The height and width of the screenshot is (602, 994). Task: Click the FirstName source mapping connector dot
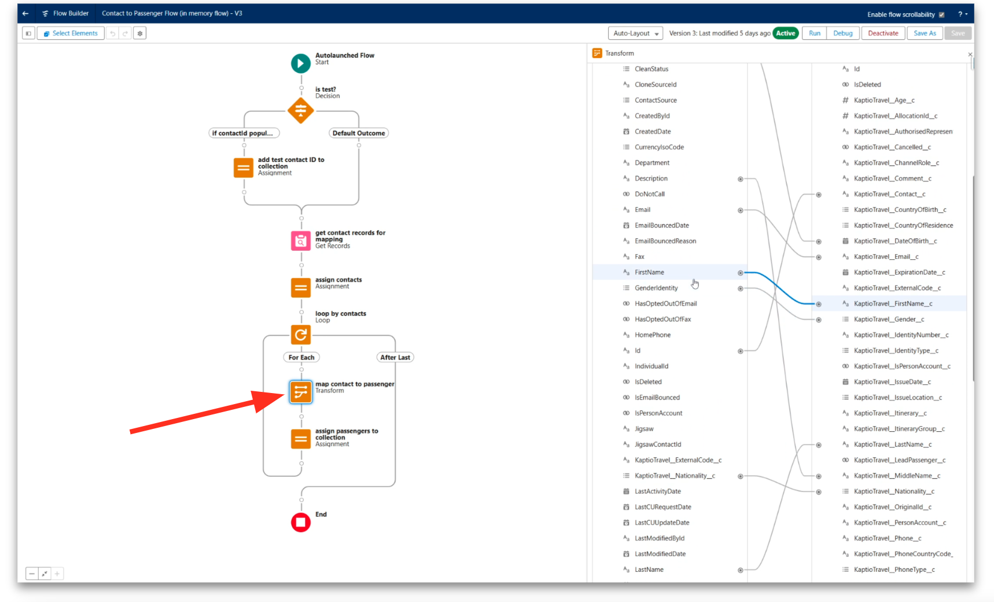[x=740, y=273]
